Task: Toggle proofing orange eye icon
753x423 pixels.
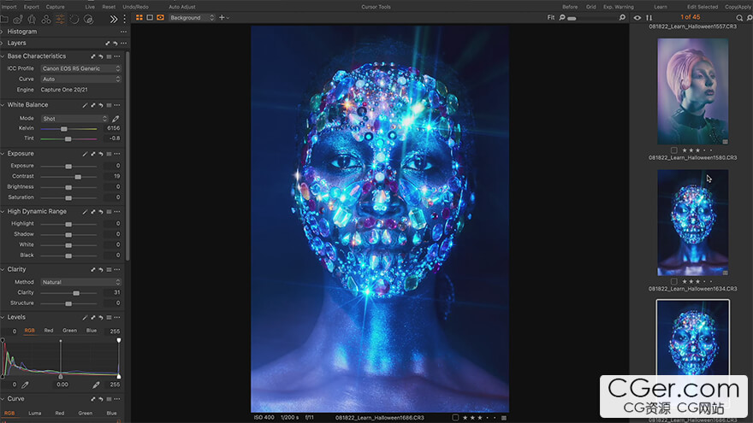Action: click(160, 18)
